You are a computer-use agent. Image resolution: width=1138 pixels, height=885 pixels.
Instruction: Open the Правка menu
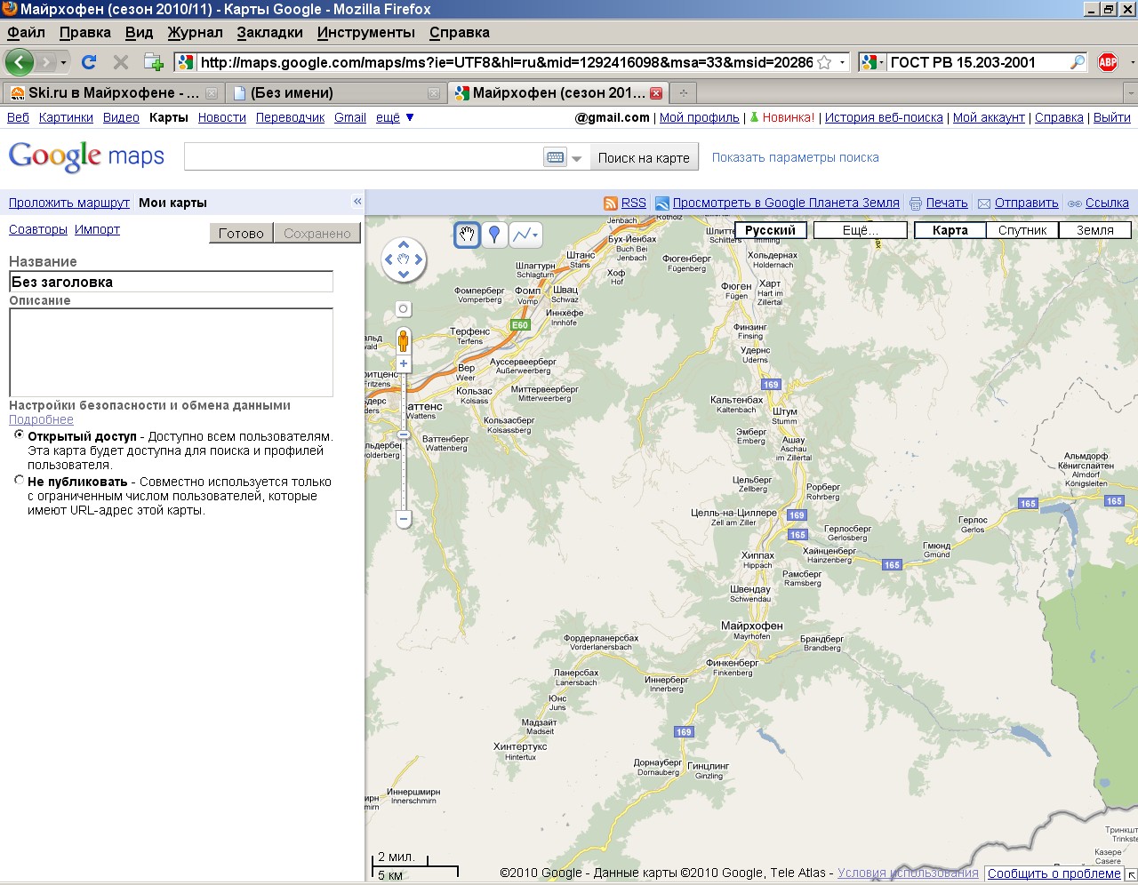85,32
